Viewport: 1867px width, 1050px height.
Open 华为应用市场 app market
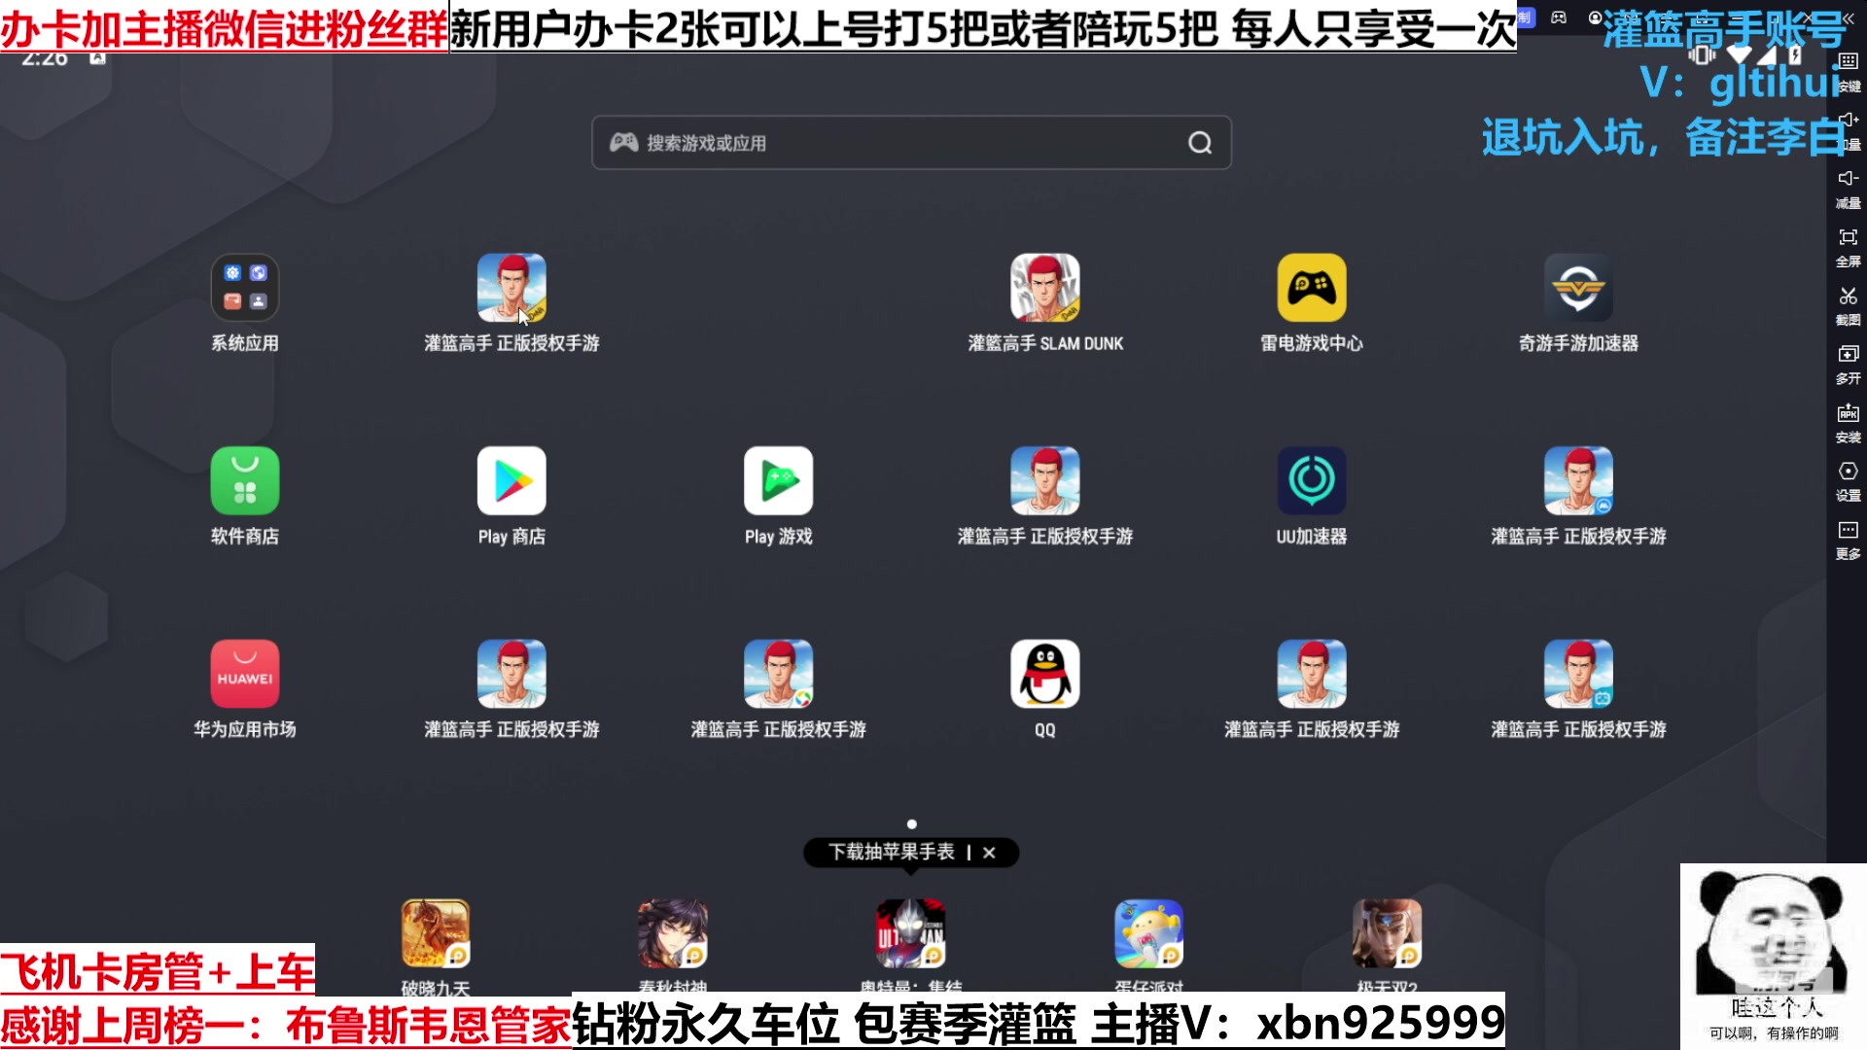pyautogui.click(x=244, y=673)
